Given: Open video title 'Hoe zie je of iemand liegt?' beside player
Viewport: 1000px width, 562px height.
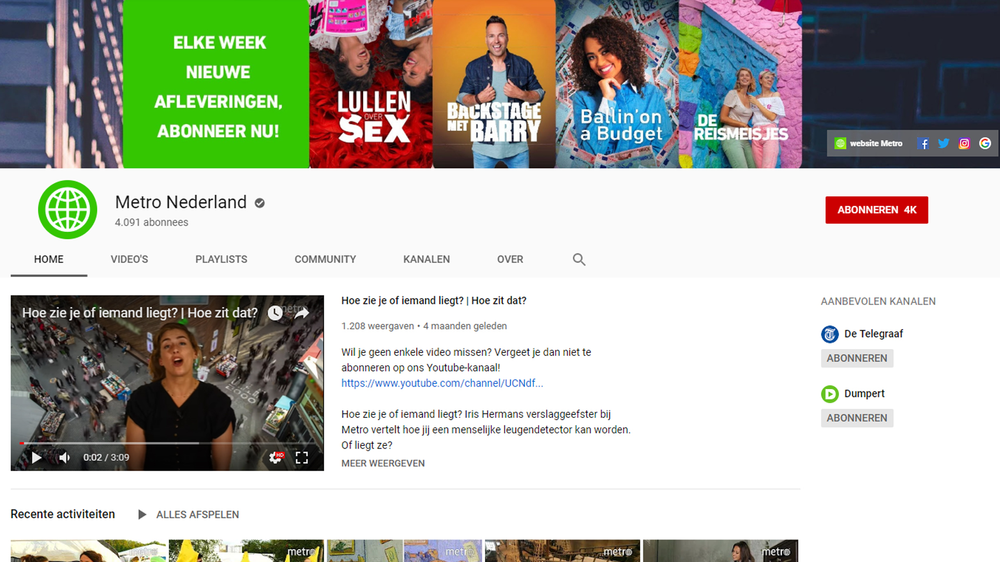Looking at the screenshot, I should tap(434, 301).
